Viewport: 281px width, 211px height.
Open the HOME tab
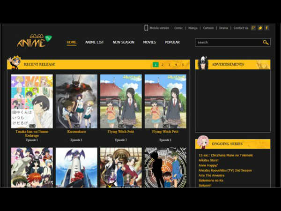(72, 42)
